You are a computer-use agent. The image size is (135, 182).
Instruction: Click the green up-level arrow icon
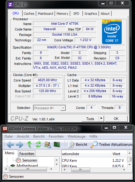point(29,145)
